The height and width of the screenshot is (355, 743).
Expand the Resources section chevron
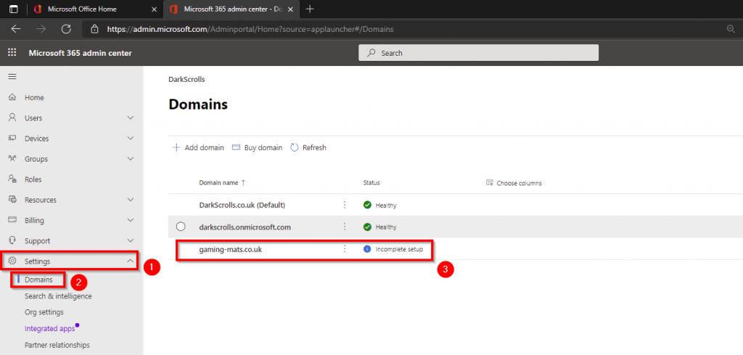tap(131, 200)
